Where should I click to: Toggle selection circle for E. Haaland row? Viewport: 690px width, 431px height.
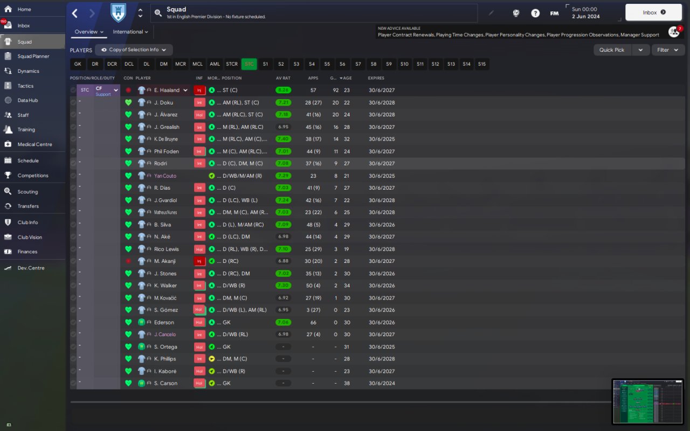73,91
